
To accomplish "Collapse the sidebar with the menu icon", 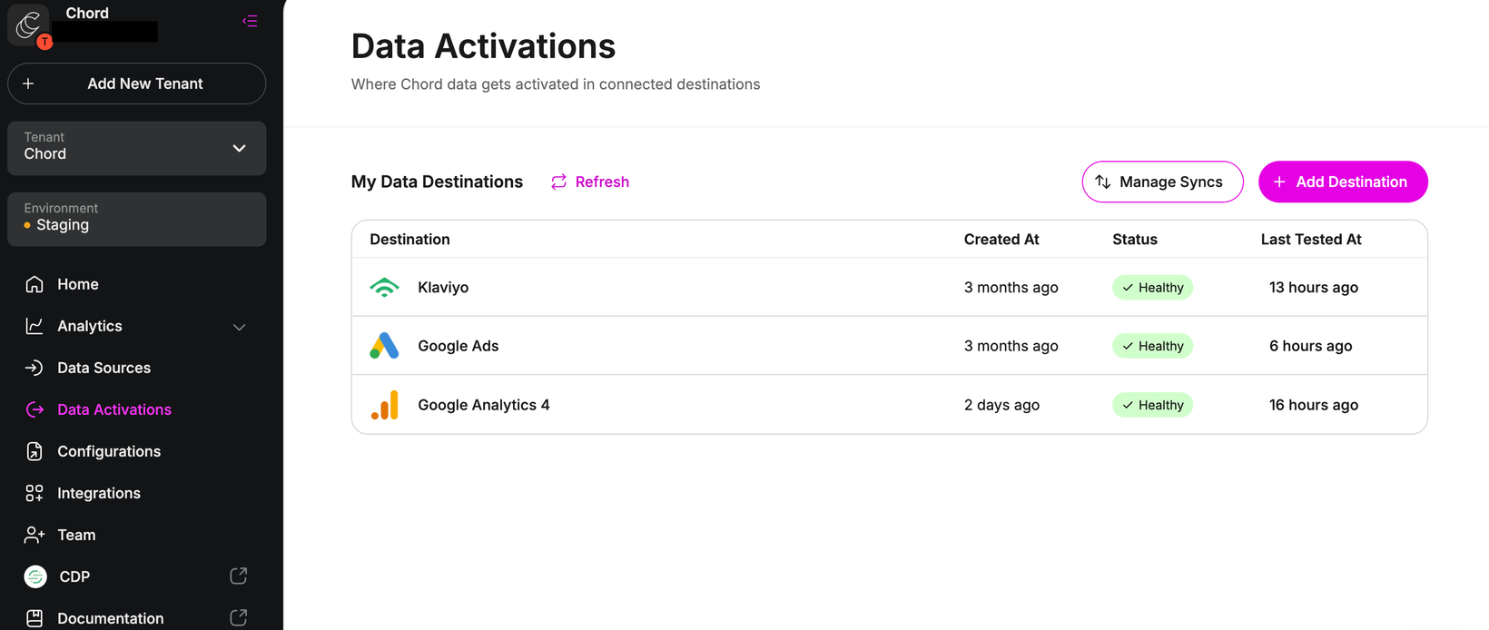I will coord(250,21).
